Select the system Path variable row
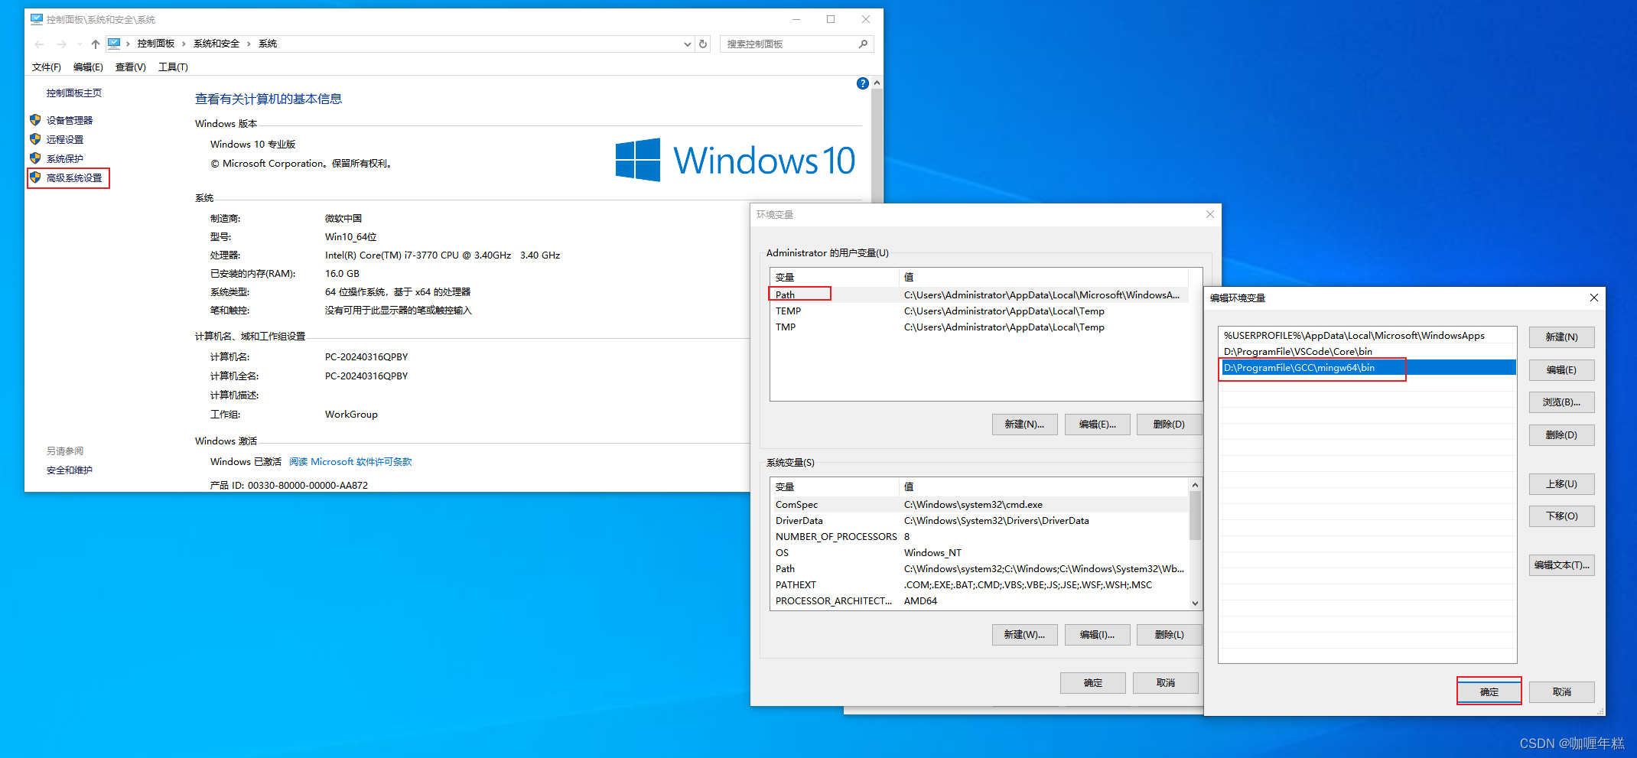Image resolution: width=1637 pixels, height=758 pixels. pyautogui.click(x=979, y=569)
